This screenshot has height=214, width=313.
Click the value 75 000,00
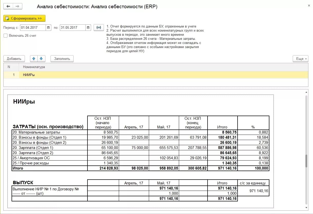[140, 148]
